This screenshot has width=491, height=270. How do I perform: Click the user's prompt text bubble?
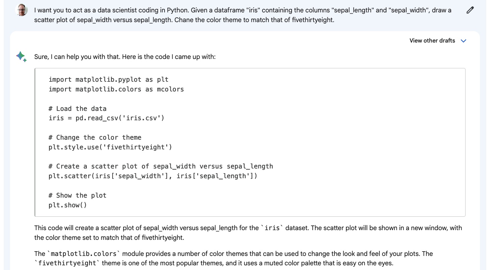[x=235, y=14]
